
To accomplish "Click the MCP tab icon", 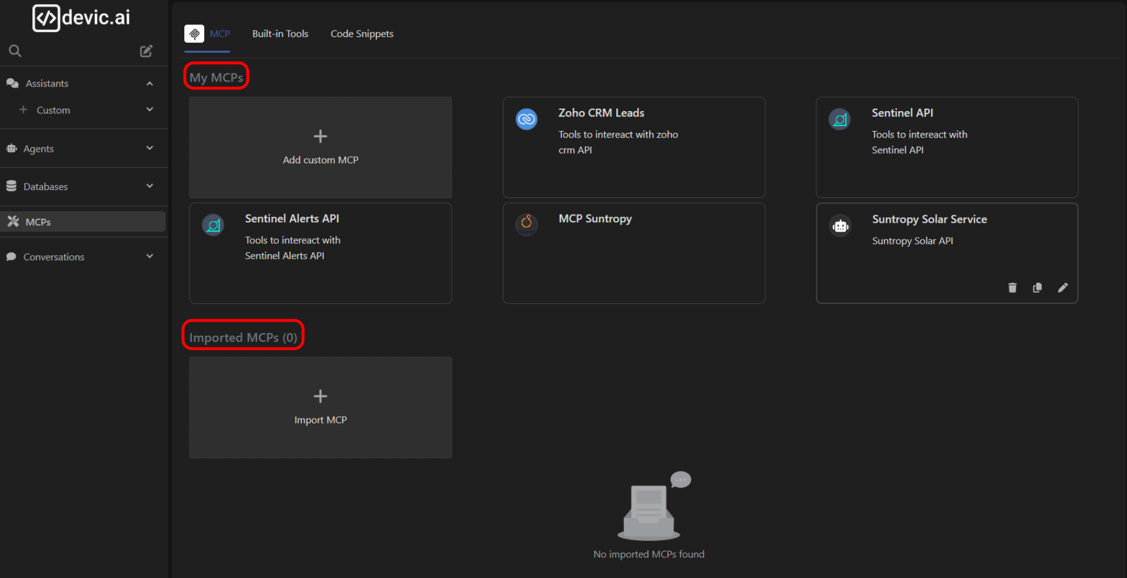I will point(194,34).
